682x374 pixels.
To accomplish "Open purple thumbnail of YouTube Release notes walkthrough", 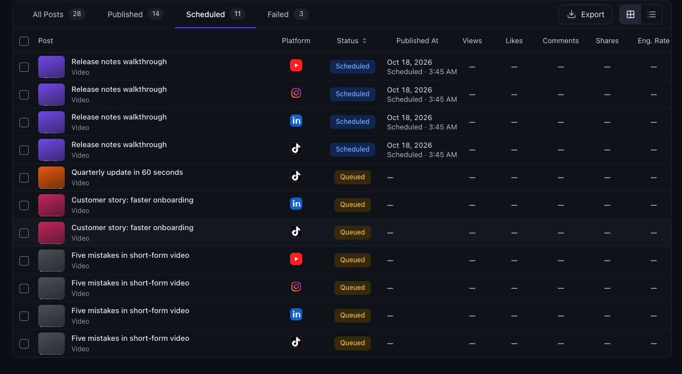I will click(x=51, y=67).
